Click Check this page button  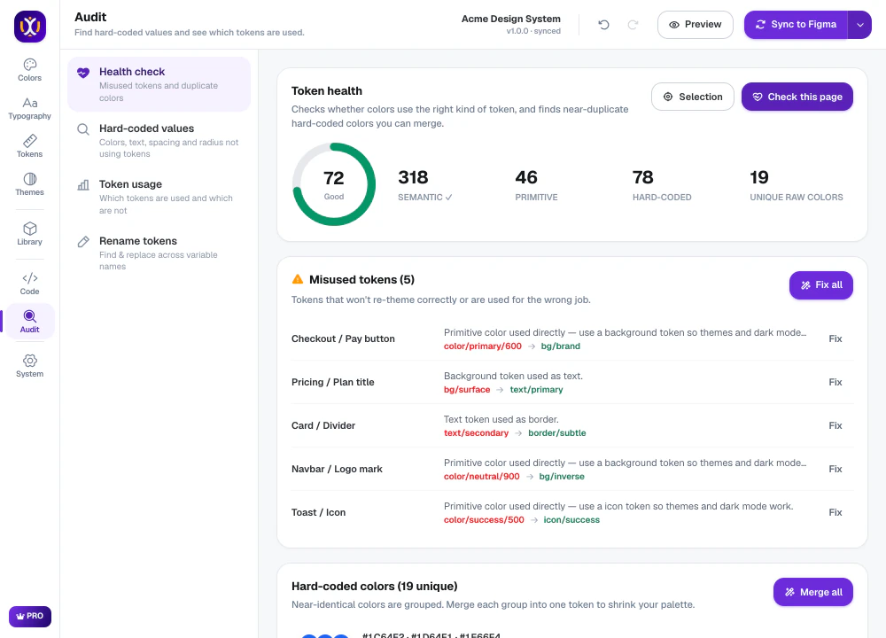tap(797, 97)
